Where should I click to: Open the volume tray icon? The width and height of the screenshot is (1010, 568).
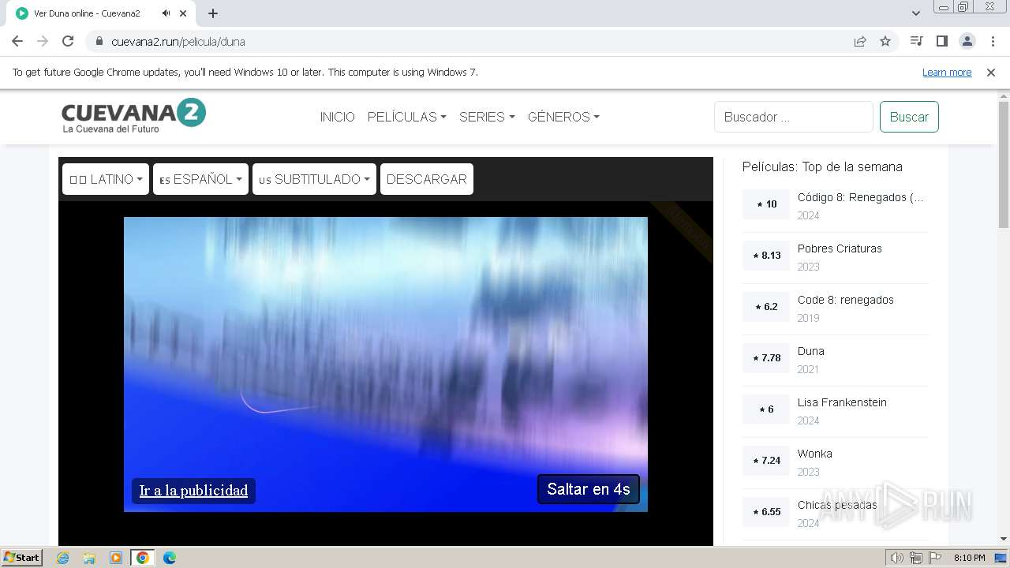click(896, 558)
